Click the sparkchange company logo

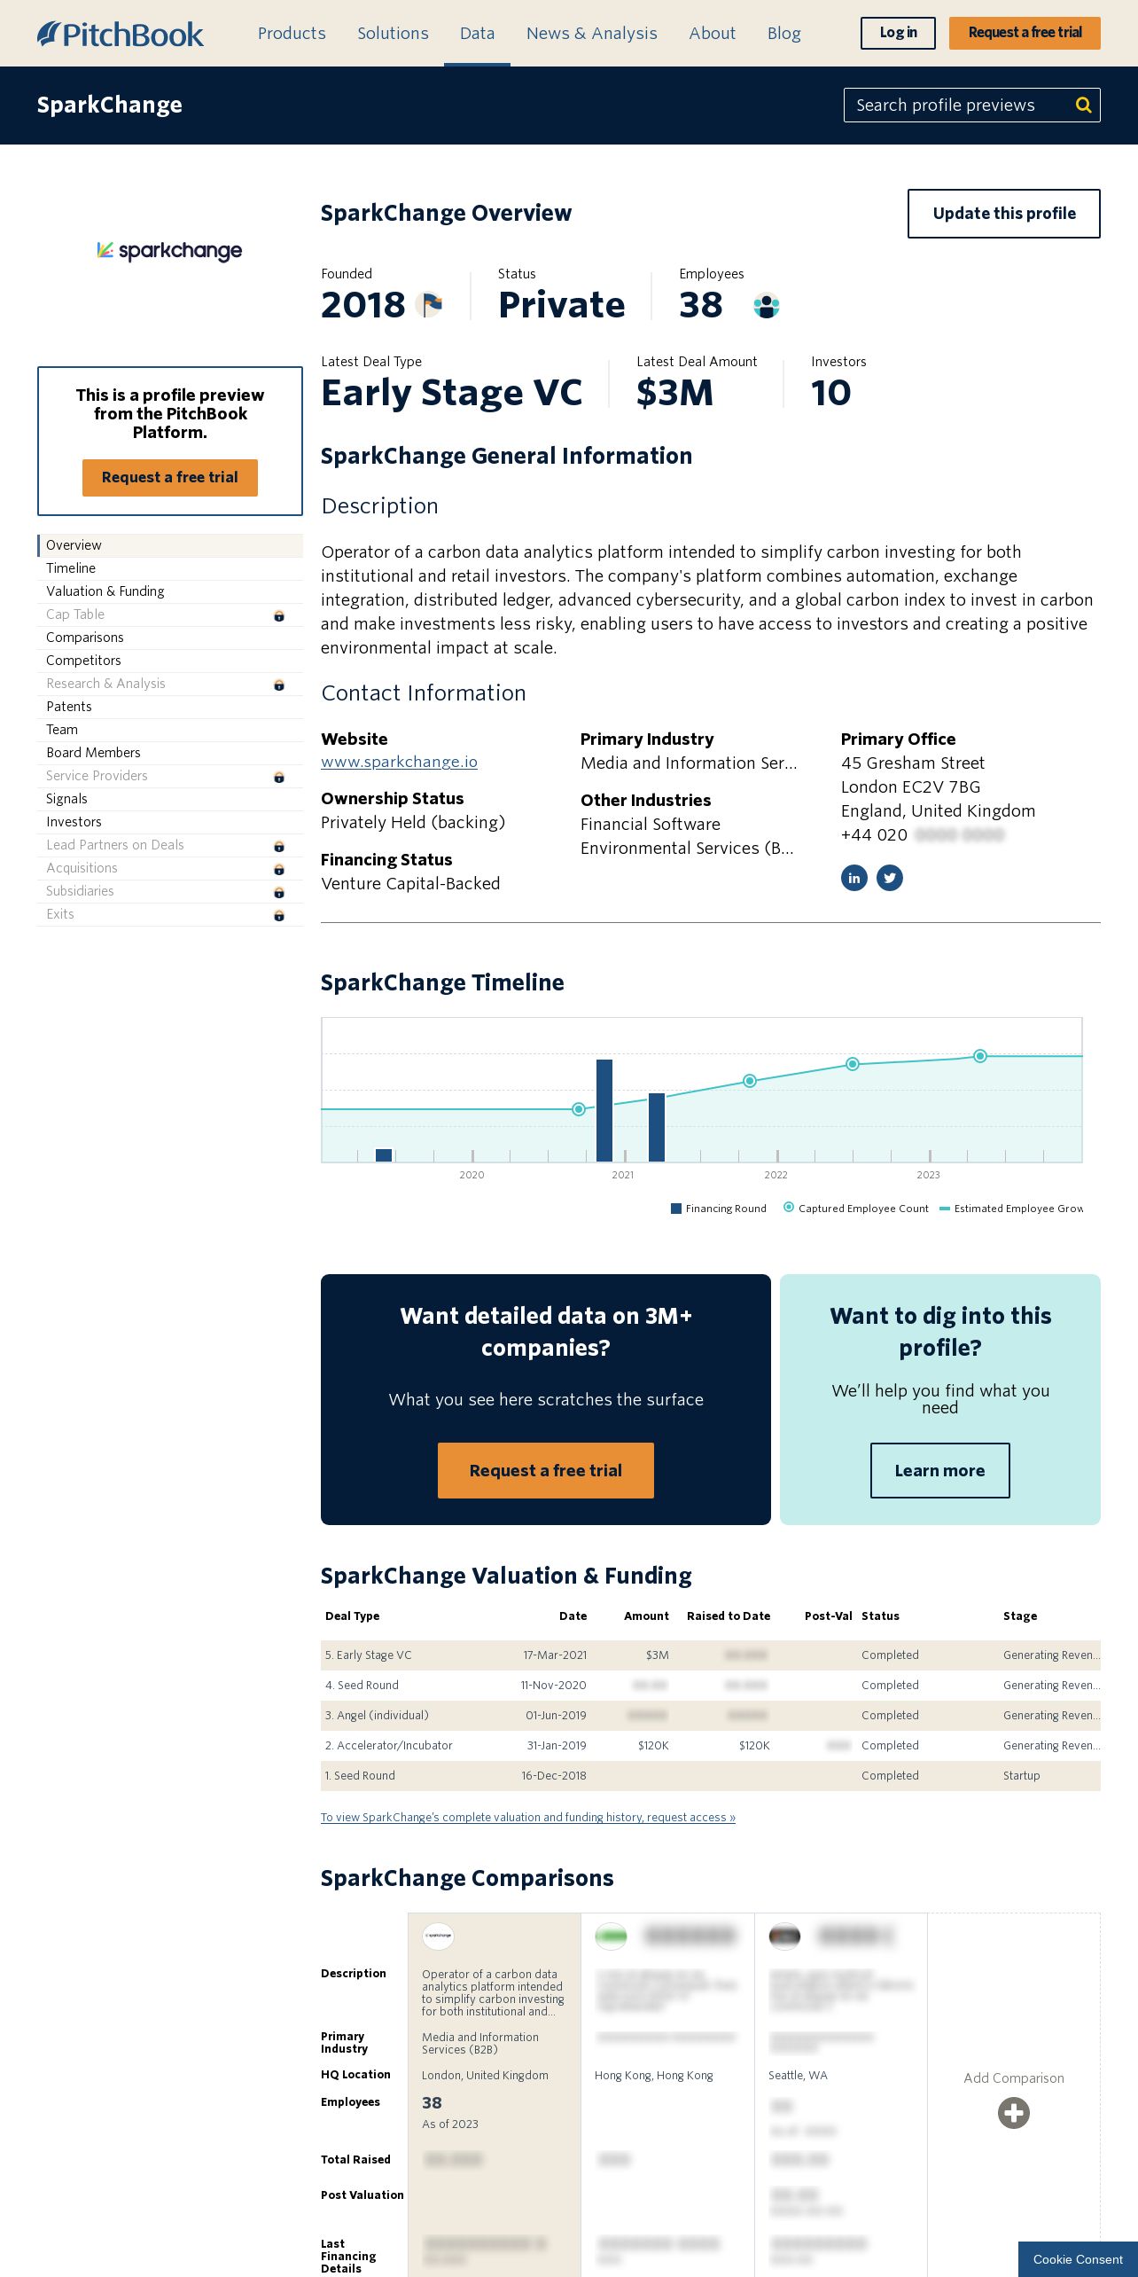click(169, 251)
